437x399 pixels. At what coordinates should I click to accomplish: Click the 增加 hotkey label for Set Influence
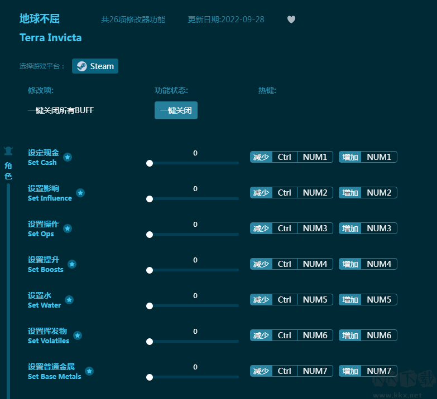tap(350, 193)
